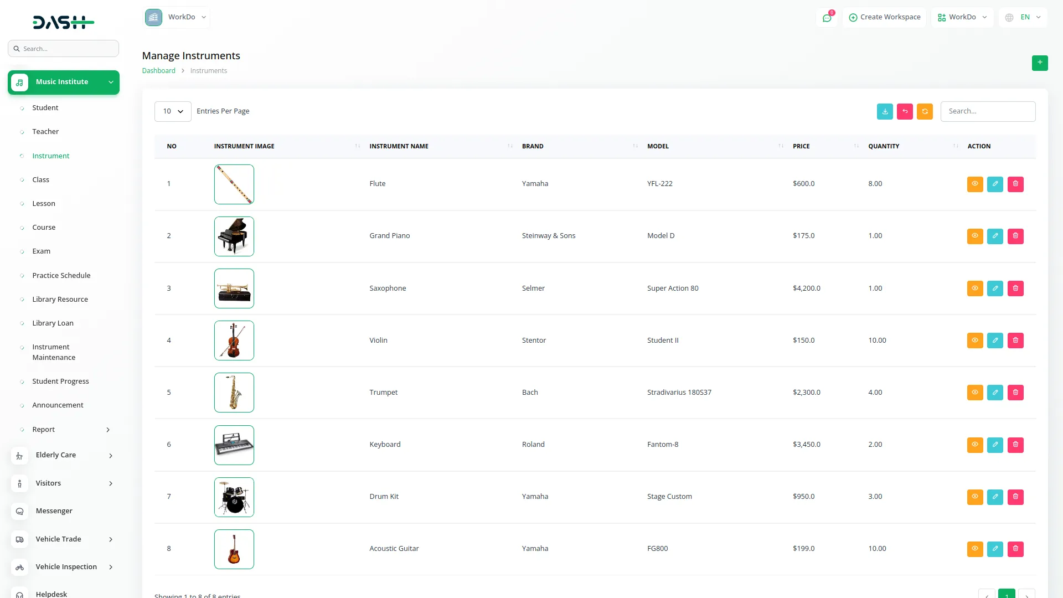The width and height of the screenshot is (1063, 598).
Task: Delete the Flute instrument row
Action: point(1015,184)
